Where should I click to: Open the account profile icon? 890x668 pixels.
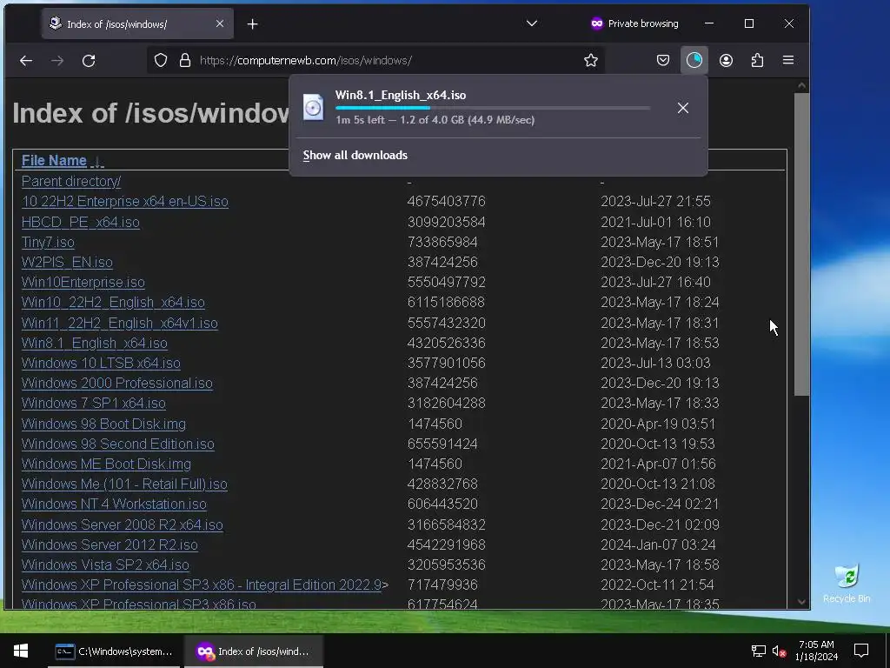pos(726,60)
